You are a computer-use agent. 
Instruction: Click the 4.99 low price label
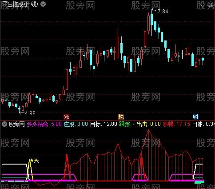coord(30,113)
